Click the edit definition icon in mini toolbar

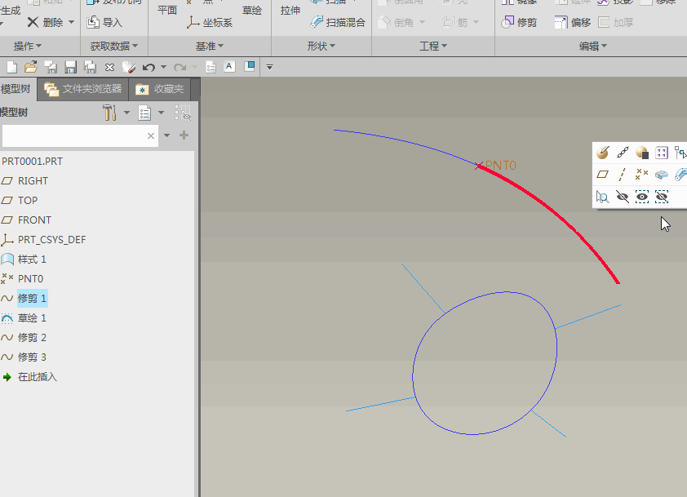coord(603,153)
